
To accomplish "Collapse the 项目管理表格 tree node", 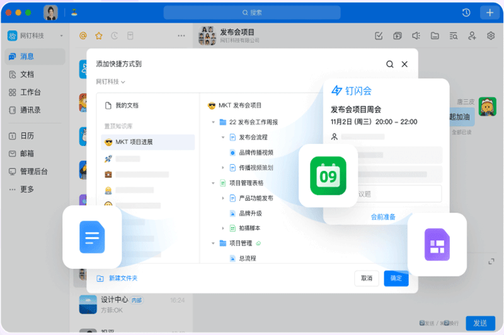I will (x=214, y=183).
